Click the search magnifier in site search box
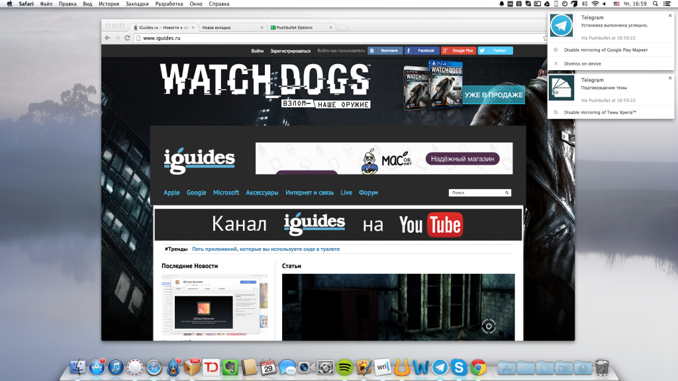The image size is (678, 381). click(x=507, y=192)
